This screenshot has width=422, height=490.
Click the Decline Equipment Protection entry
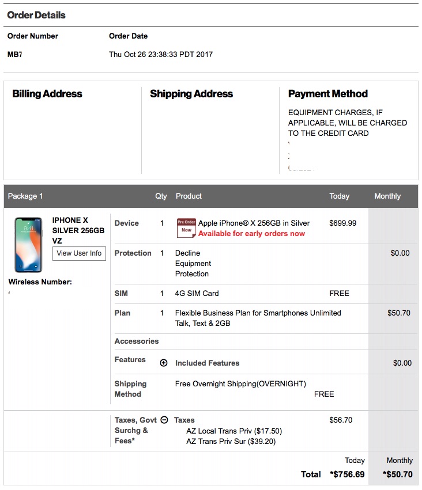coord(193,264)
